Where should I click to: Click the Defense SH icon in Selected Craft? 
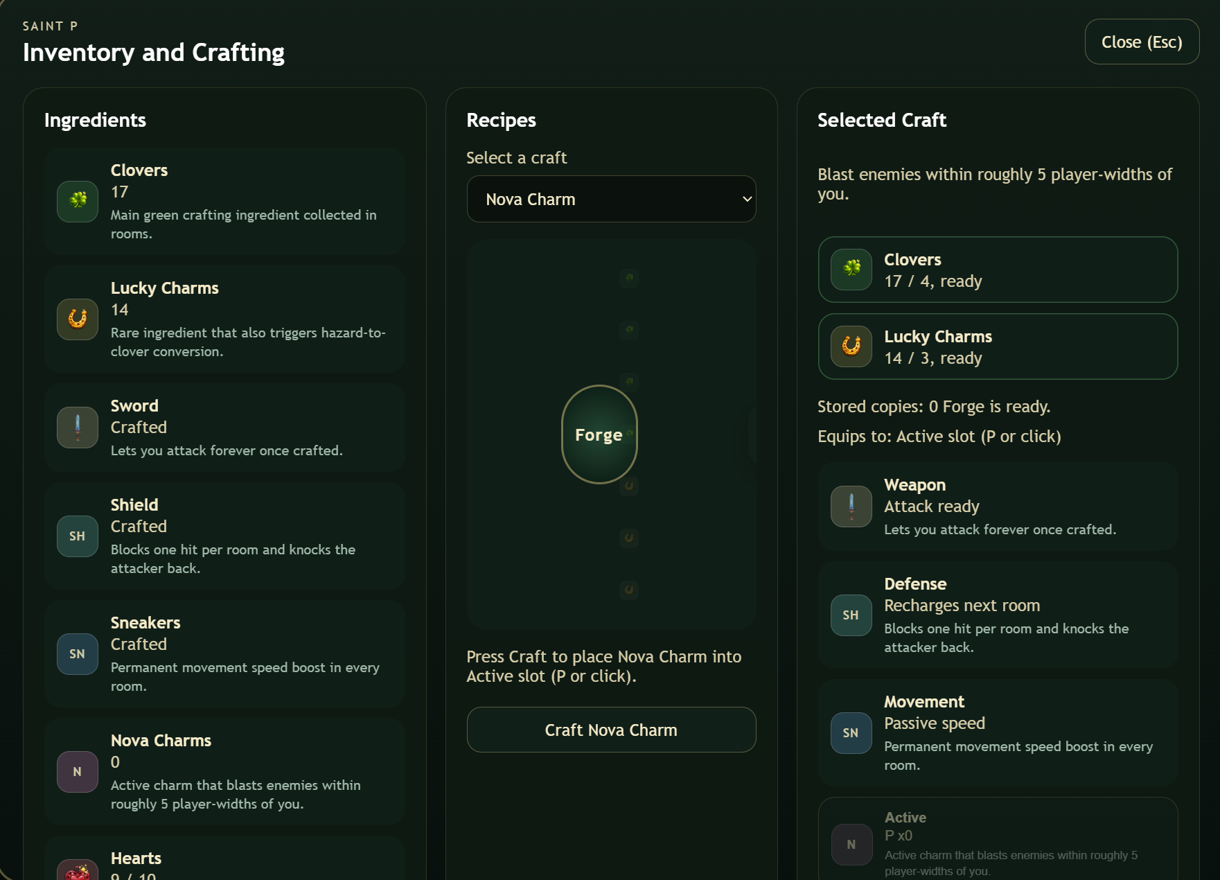(851, 615)
